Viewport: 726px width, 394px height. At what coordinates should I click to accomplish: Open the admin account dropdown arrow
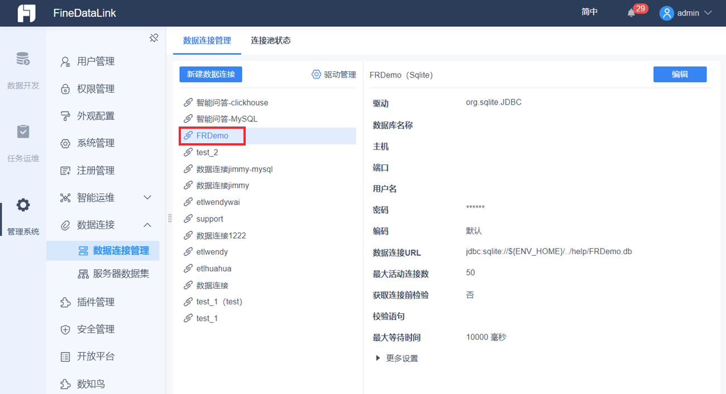[x=708, y=13]
